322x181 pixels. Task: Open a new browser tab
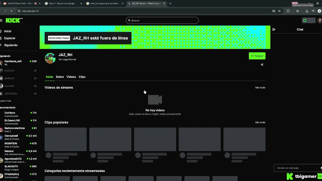(x=170, y=4)
